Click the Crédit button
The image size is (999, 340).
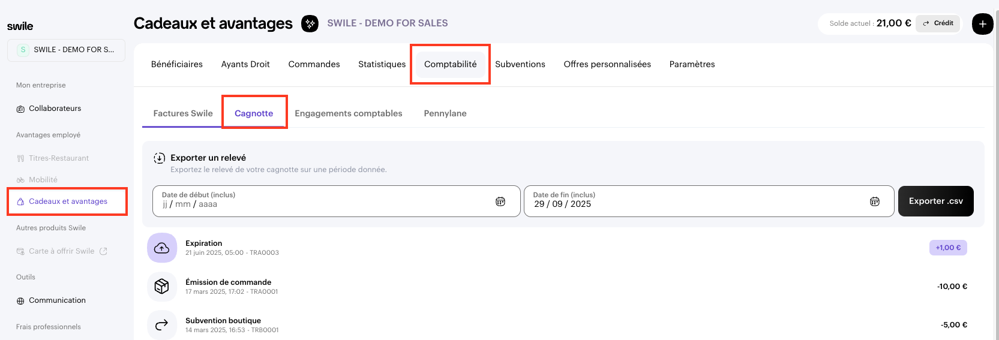[x=938, y=23]
